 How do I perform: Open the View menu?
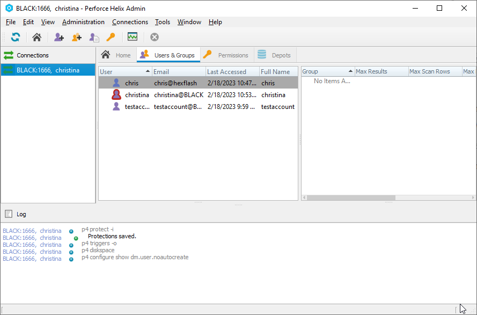48,22
